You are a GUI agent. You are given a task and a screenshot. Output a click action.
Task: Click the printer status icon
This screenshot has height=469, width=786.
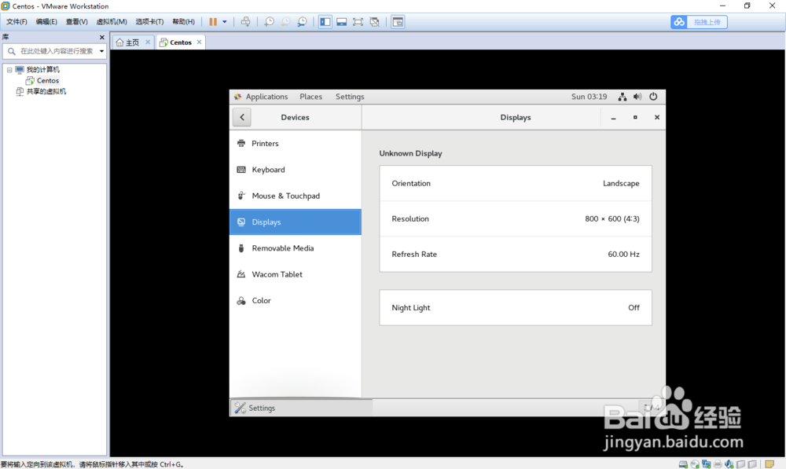coord(718,464)
